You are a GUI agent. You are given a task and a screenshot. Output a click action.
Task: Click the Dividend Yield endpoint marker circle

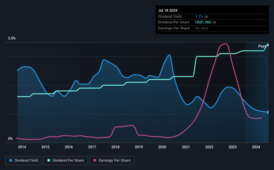[x=268, y=112]
